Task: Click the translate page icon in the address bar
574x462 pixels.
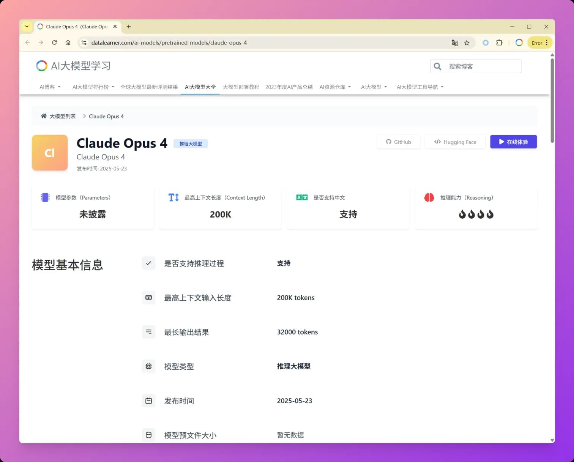Action: (x=455, y=43)
